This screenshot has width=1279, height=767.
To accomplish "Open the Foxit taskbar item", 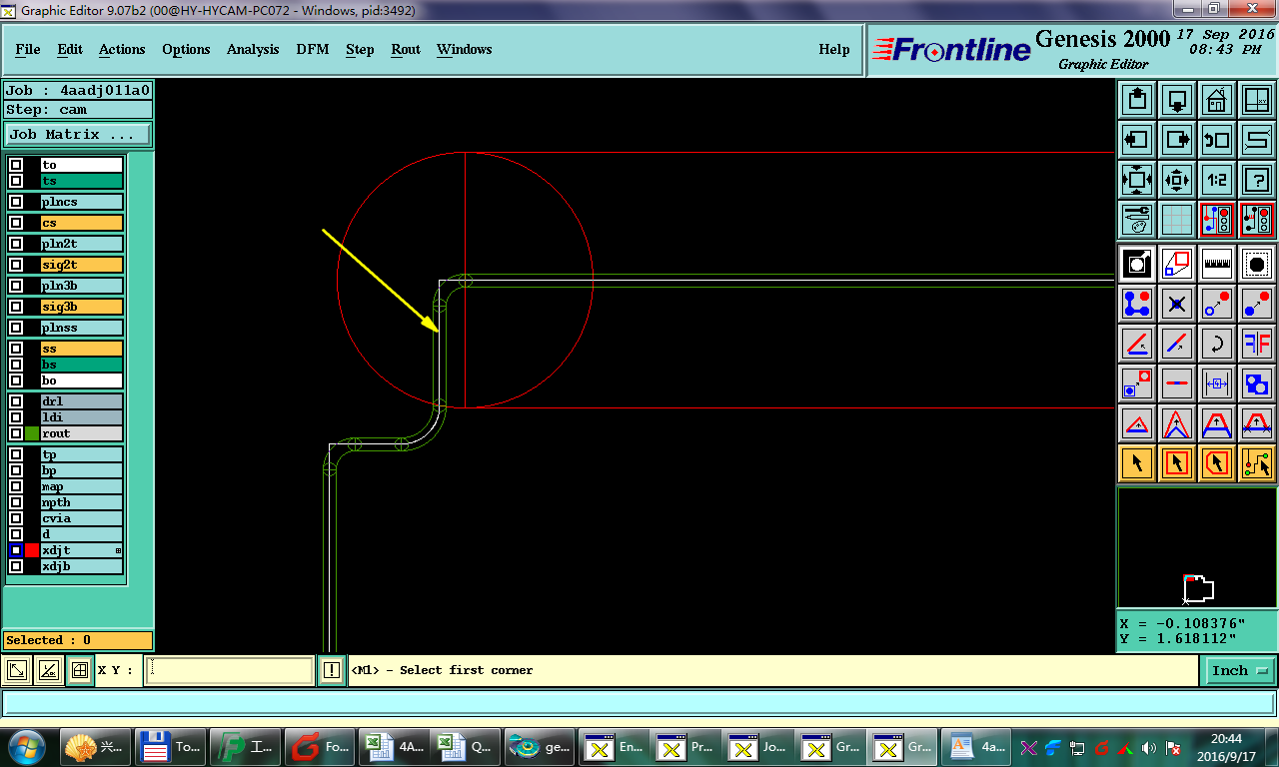I will coord(320,746).
